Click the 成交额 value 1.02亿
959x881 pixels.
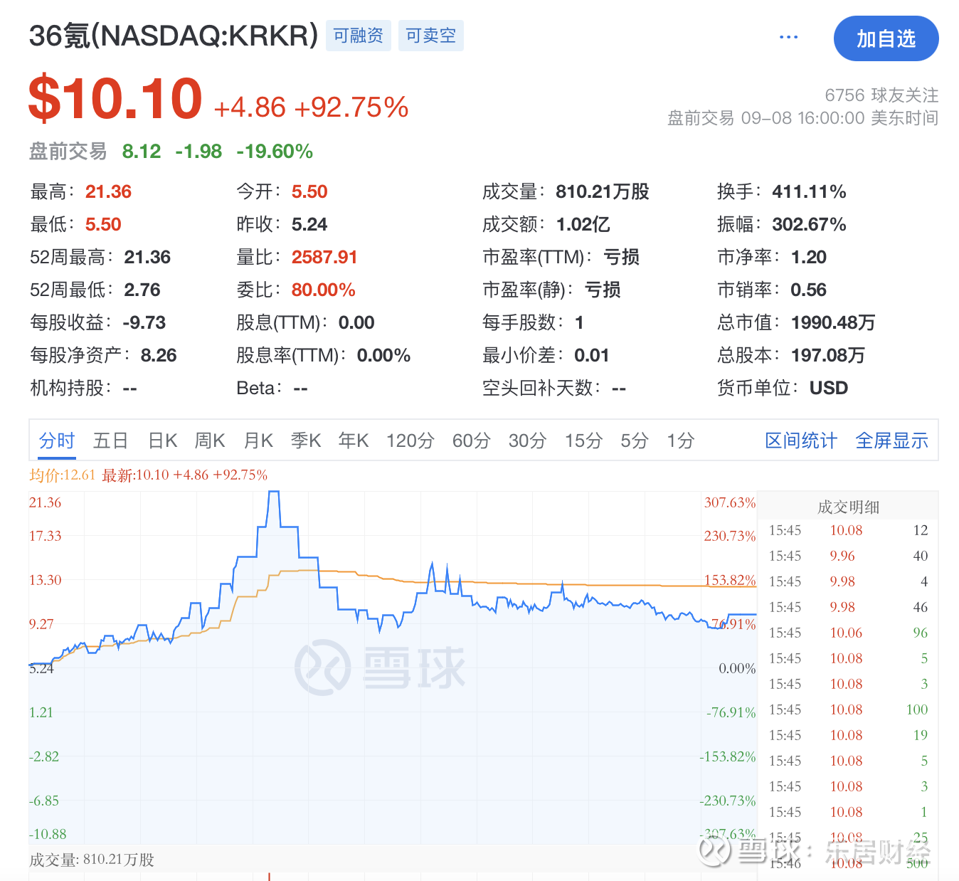click(x=583, y=224)
